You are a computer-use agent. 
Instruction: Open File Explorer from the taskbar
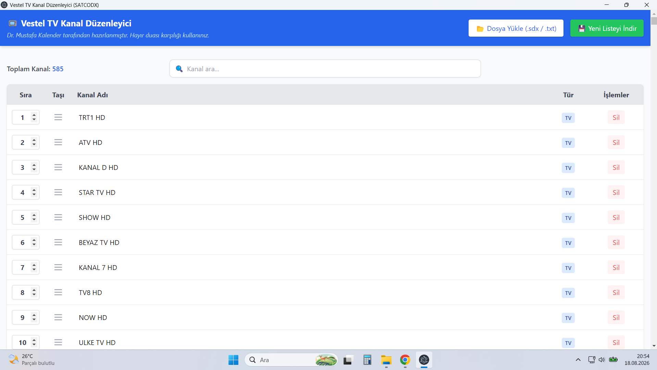tap(386, 360)
